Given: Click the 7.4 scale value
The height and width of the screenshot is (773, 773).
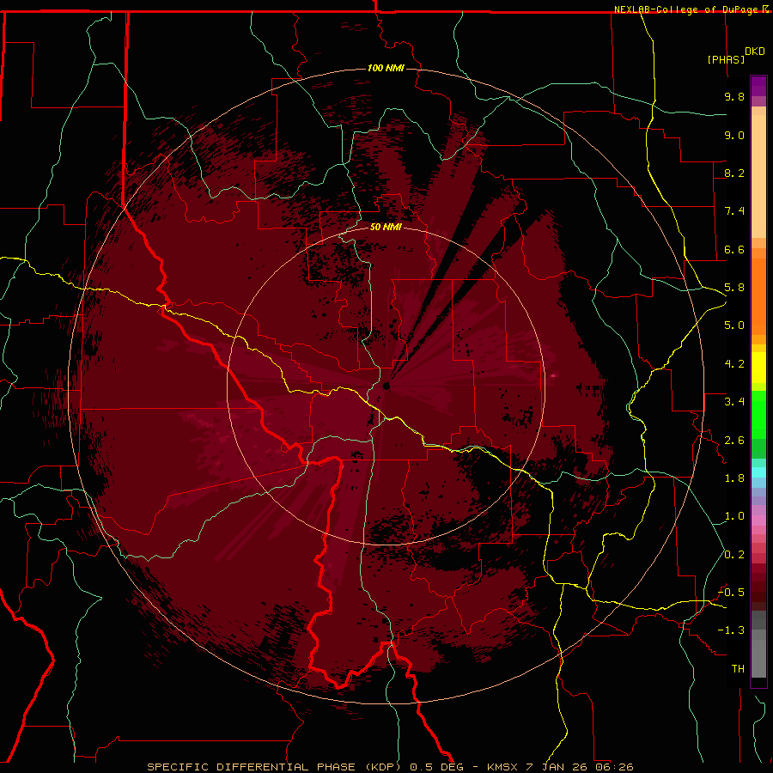Looking at the screenshot, I should pyautogui.click(x=734, y=211).
